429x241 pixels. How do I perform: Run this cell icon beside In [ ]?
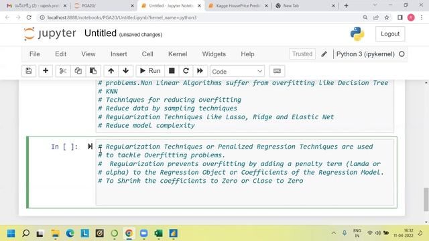(x=90, y=147)
